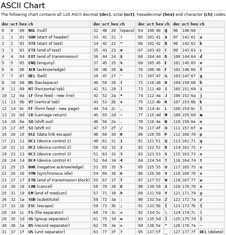
Task: Select the "(space)" character cell
Action: pyautogui.click(x=127, y=30)
